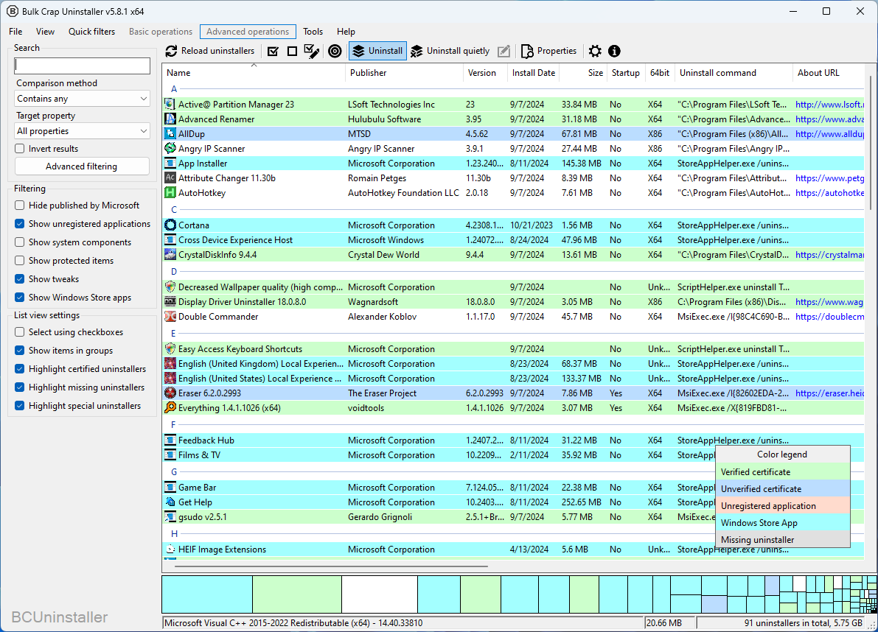
Task: Click the info circle toolbar icon
Action: coord(614,51)
